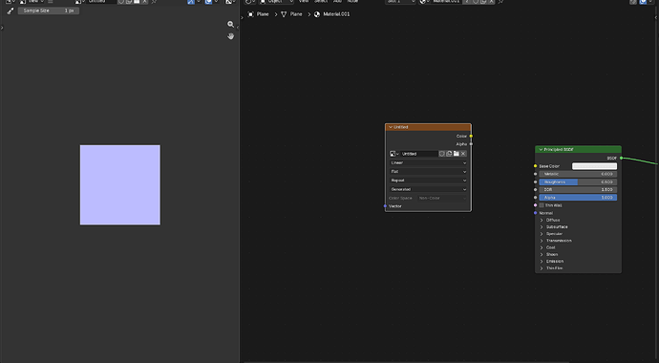The height and width of the screenshot is (363, 659).
Task: Click the pan hand gizmo icon
Action: tap(231, 36)
